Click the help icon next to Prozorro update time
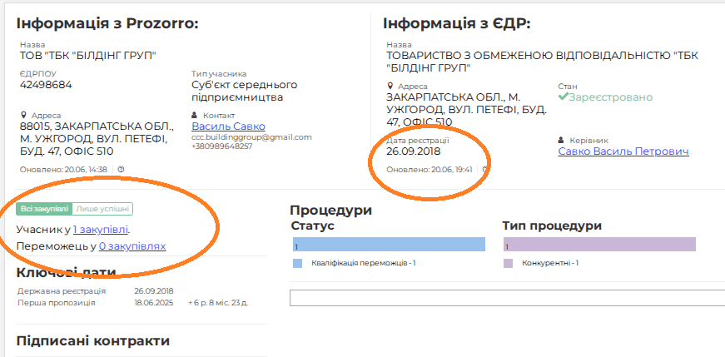The width and height of the screenshot is (725, 357). tap(122, 170)
